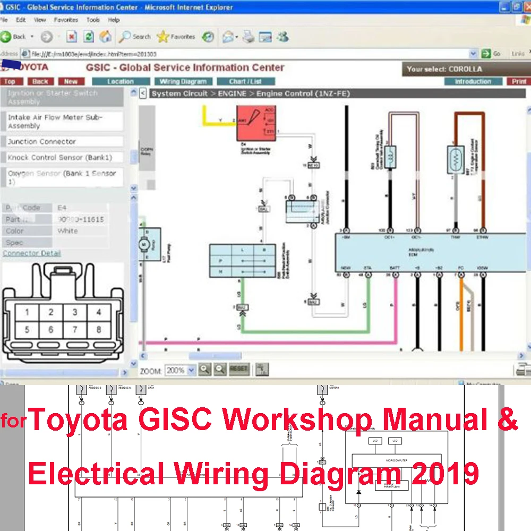Viewport: 531px width, 531px height.
Task: Click the IE Forward arrow icon
Action: [47, 37]
